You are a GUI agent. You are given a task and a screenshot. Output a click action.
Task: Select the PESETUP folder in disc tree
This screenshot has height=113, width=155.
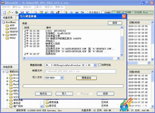[12, 32]
